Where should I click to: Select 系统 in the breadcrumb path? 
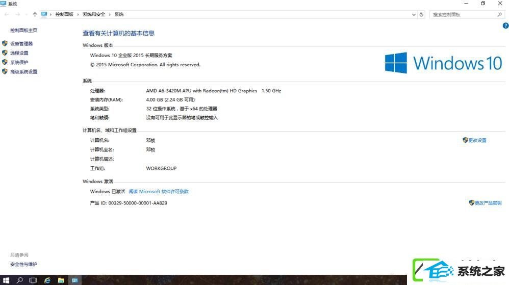[x=119, y=14]
